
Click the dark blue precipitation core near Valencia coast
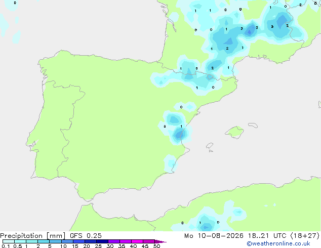coord(179,135)
